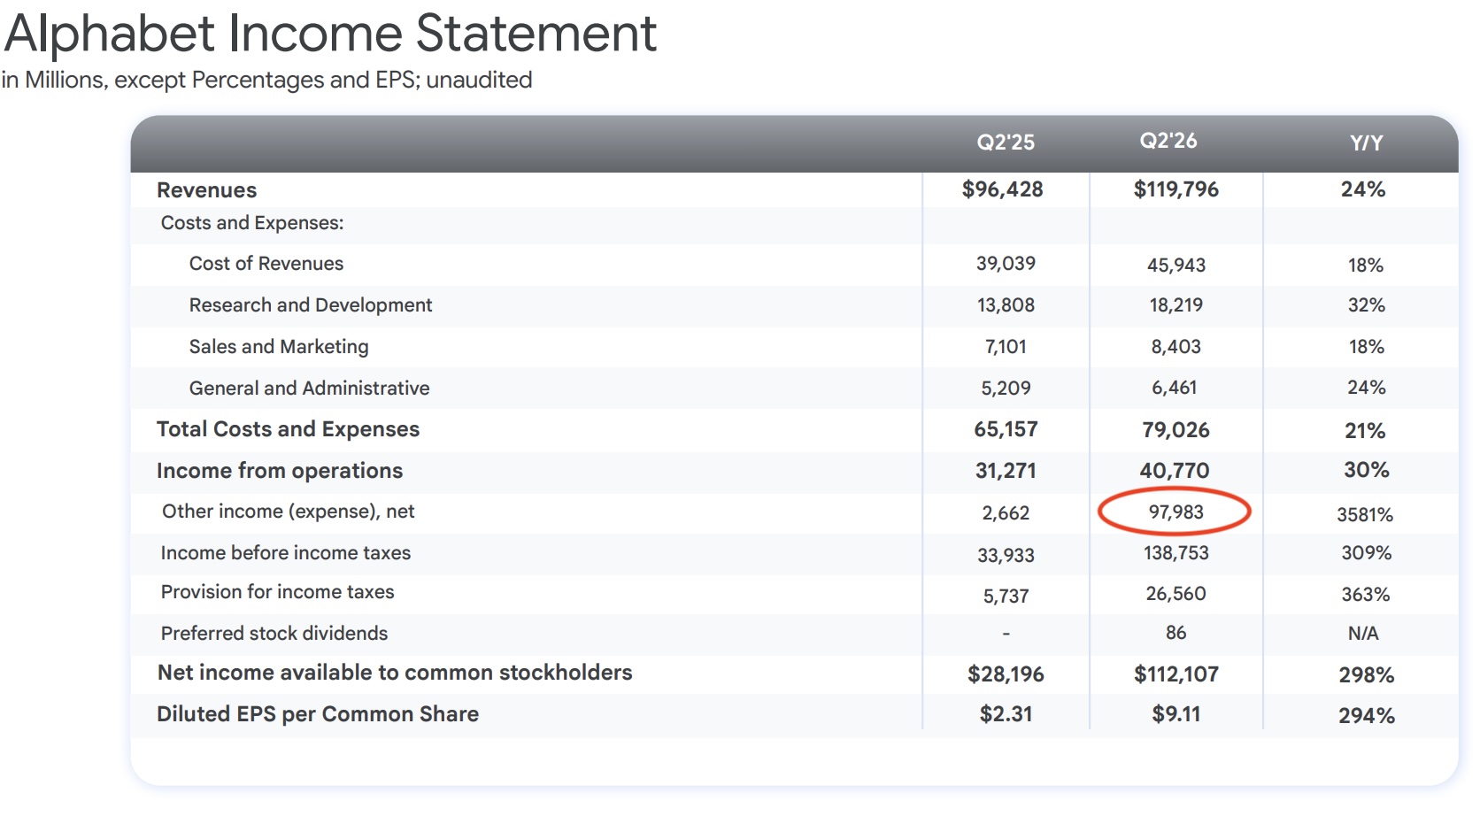Click the Revenues row label
The image size is (1480, 816).
tap(206, 190)
